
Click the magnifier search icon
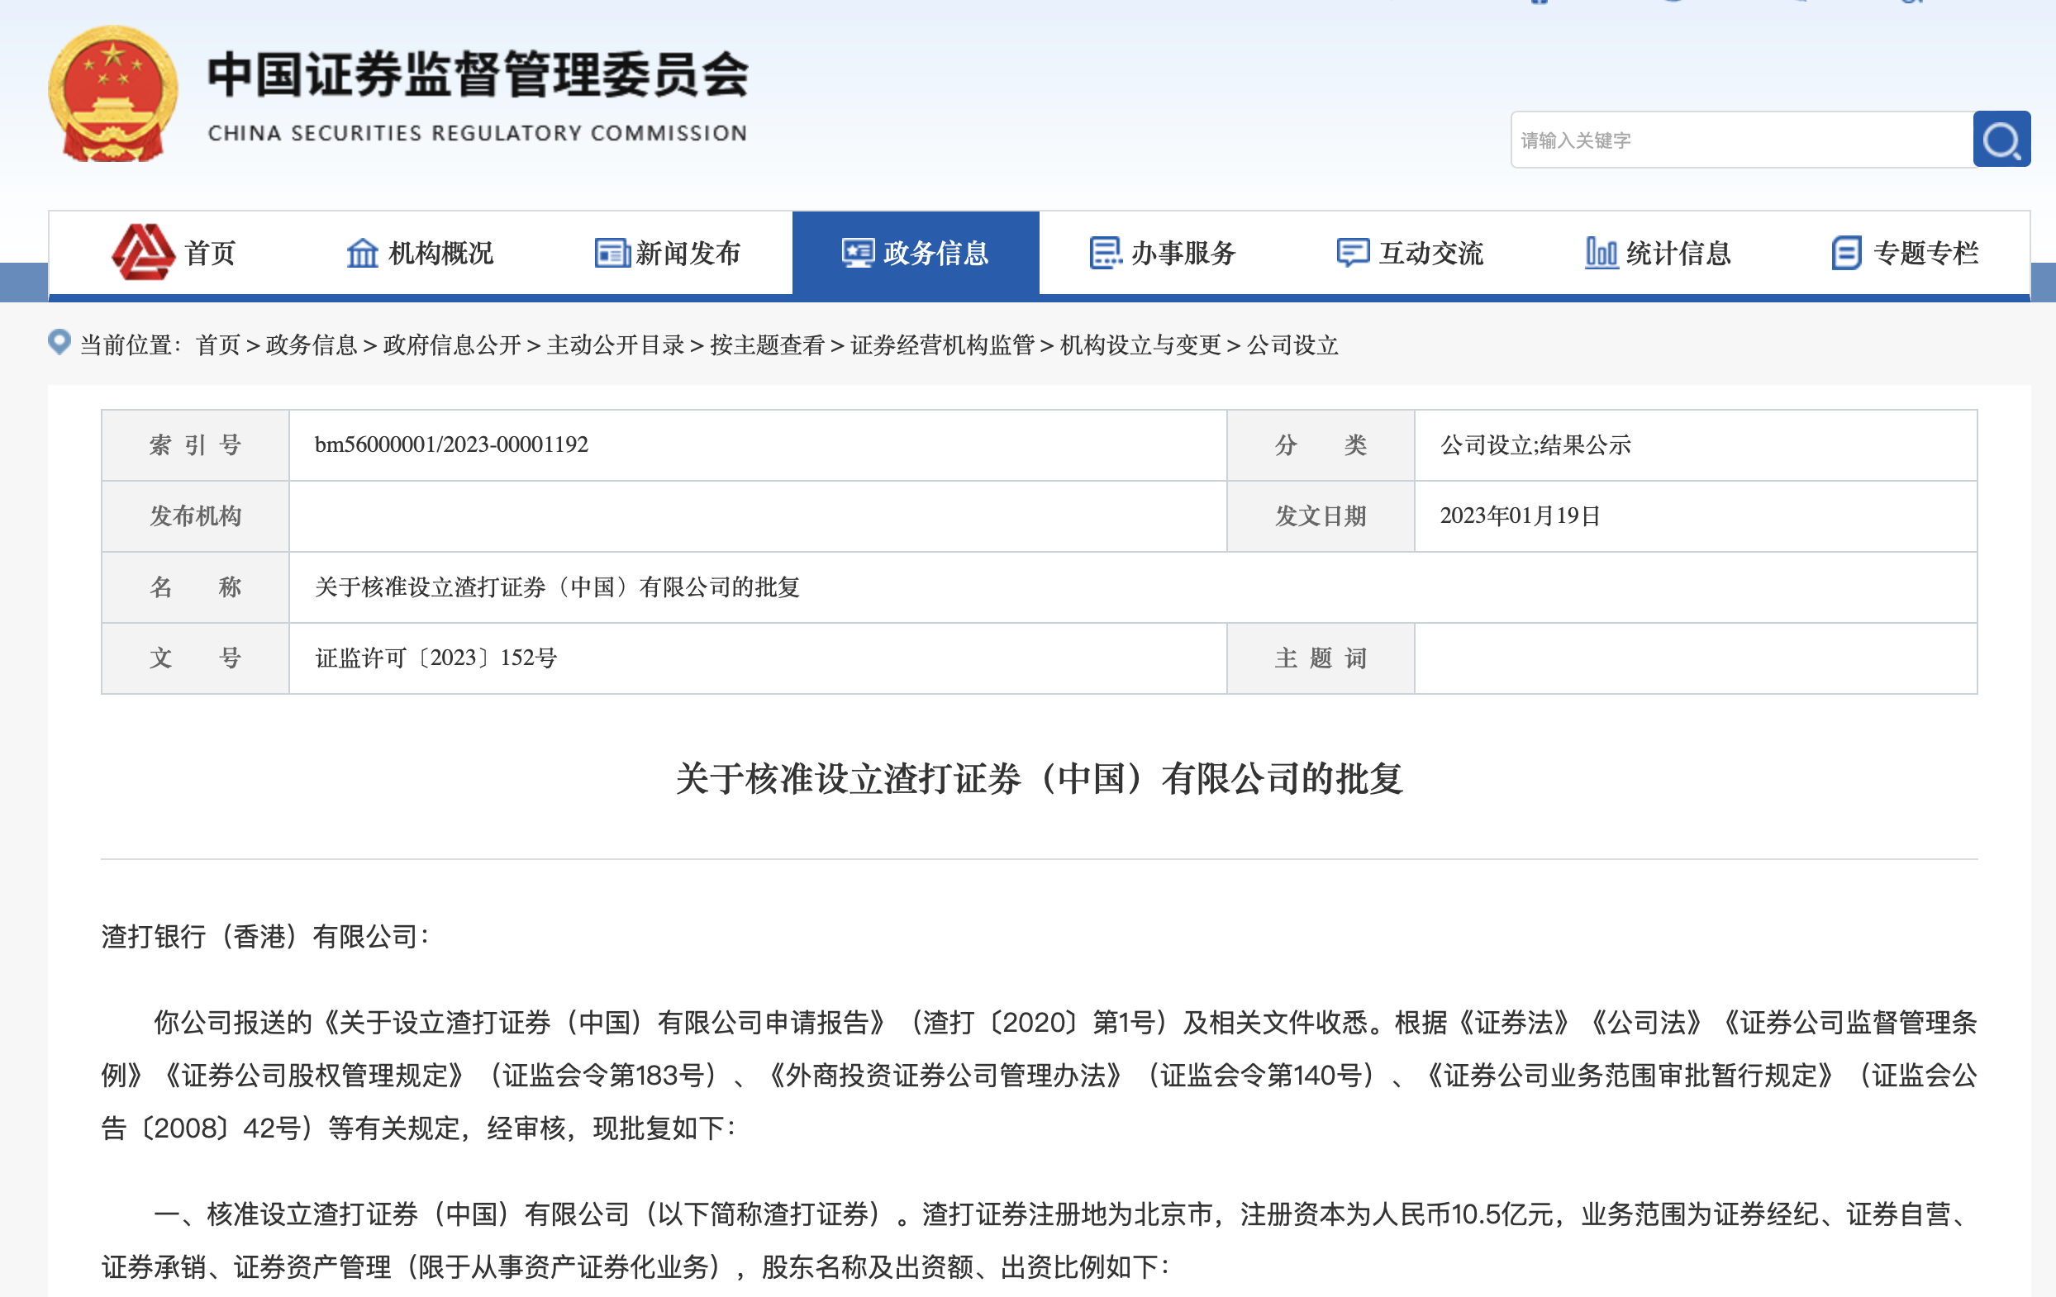click(2001, 140)
